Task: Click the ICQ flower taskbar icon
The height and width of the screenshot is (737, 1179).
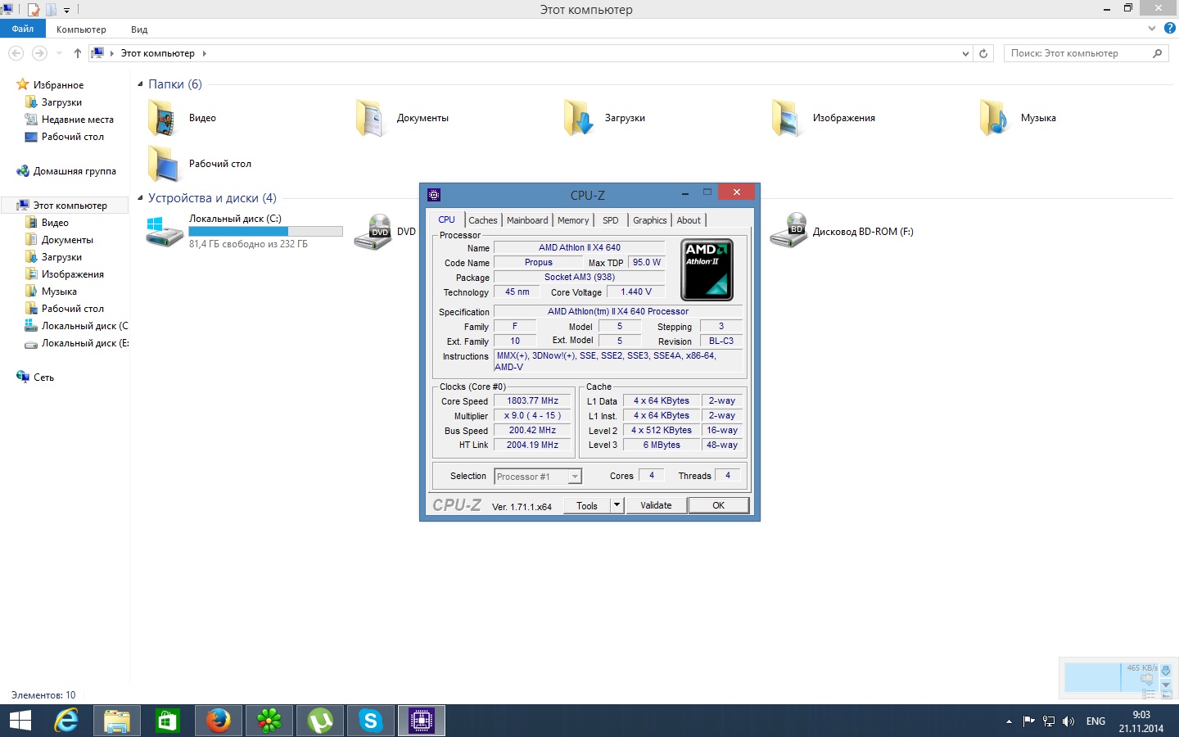Action: (269, 721)
